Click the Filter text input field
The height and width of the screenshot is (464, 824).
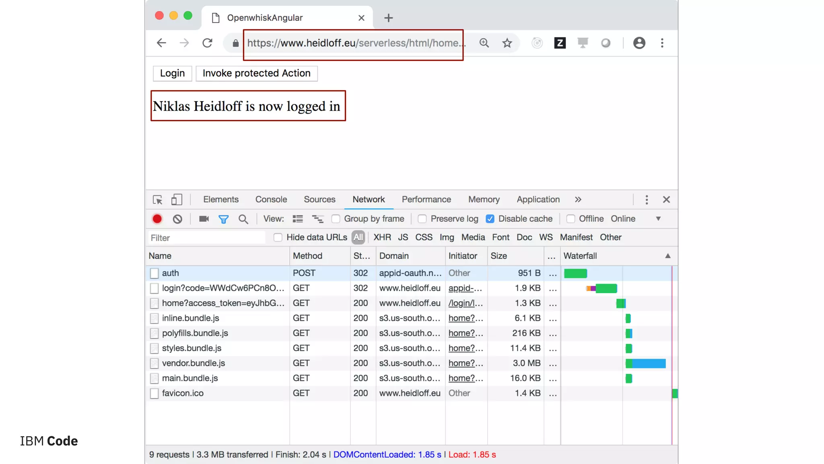tap(207, 238)
